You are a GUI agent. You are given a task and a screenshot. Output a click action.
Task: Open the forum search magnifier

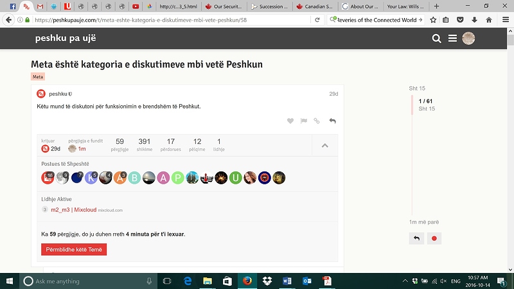[437, 39]
